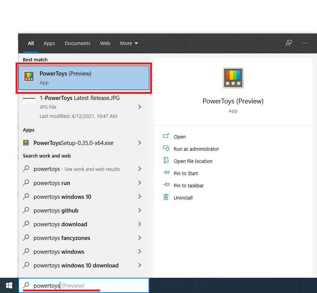
Task: Open PowerToysSetup-0.35.0-x64.exe result
Action: point(84,143)
